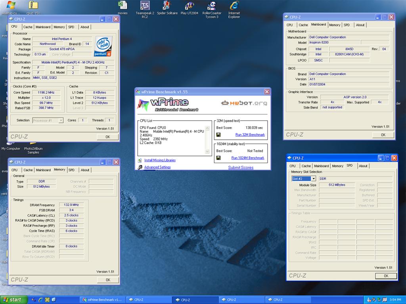406x304 pixels.
Task: Click the DRAM Frequency value 132.9 MHz
Action: (x=71, y=205)
